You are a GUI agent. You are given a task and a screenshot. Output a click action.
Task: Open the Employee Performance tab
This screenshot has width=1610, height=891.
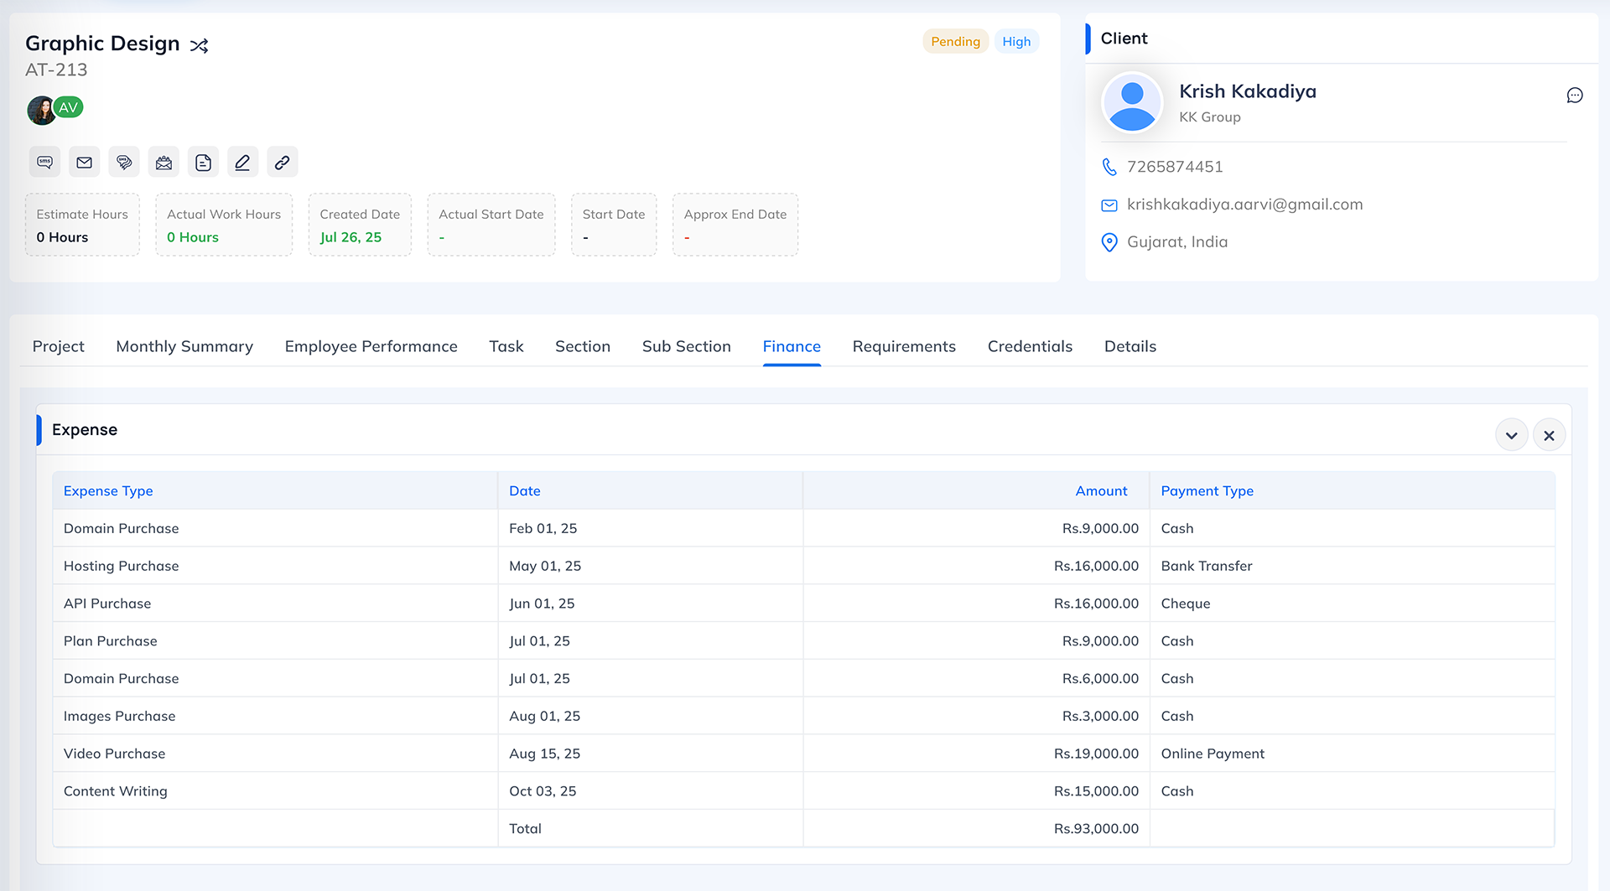[x=371, y=346]
